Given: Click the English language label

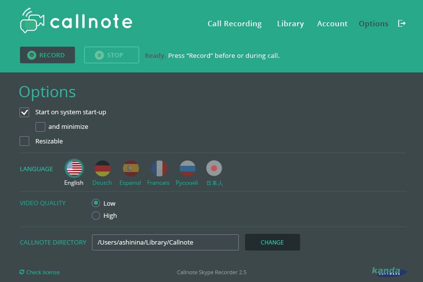Looking at the screenshot, I should pos(73,183).
